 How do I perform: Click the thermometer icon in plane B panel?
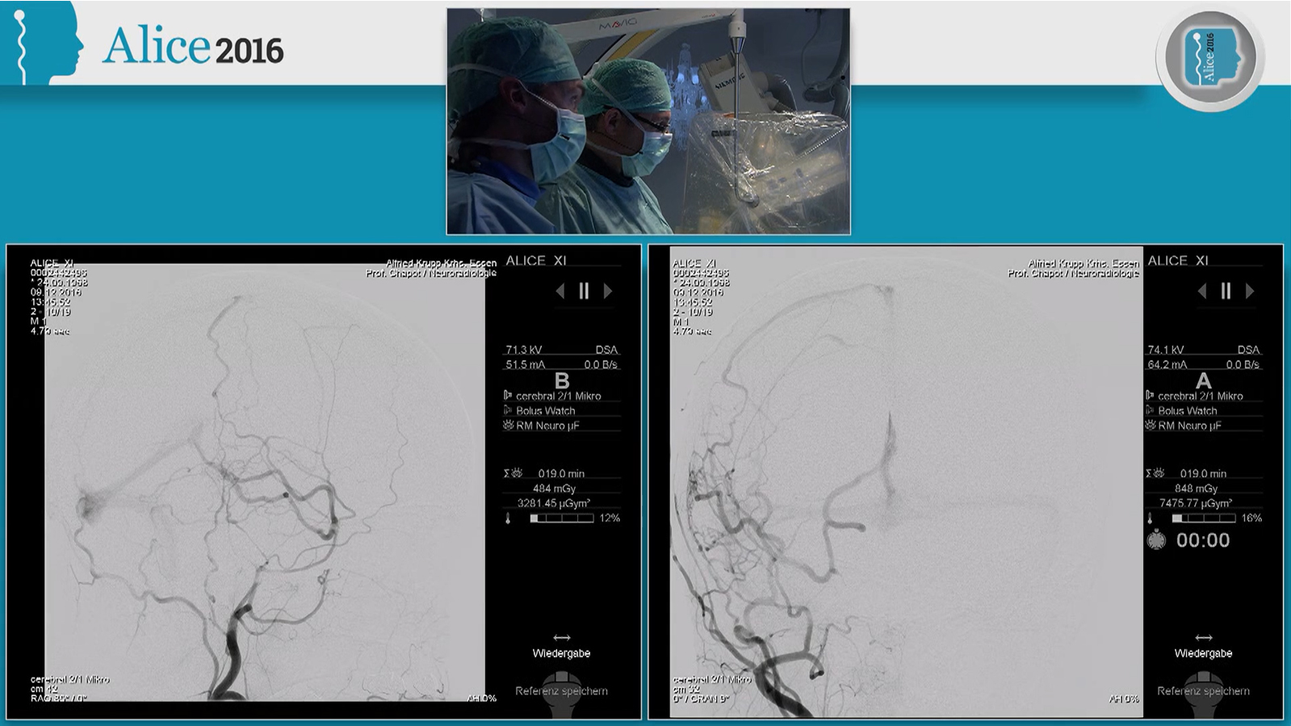pyautogui.click(x=509, y=518)
